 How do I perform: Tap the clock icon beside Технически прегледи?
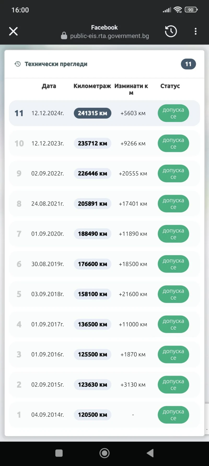[x=18, y=64]
